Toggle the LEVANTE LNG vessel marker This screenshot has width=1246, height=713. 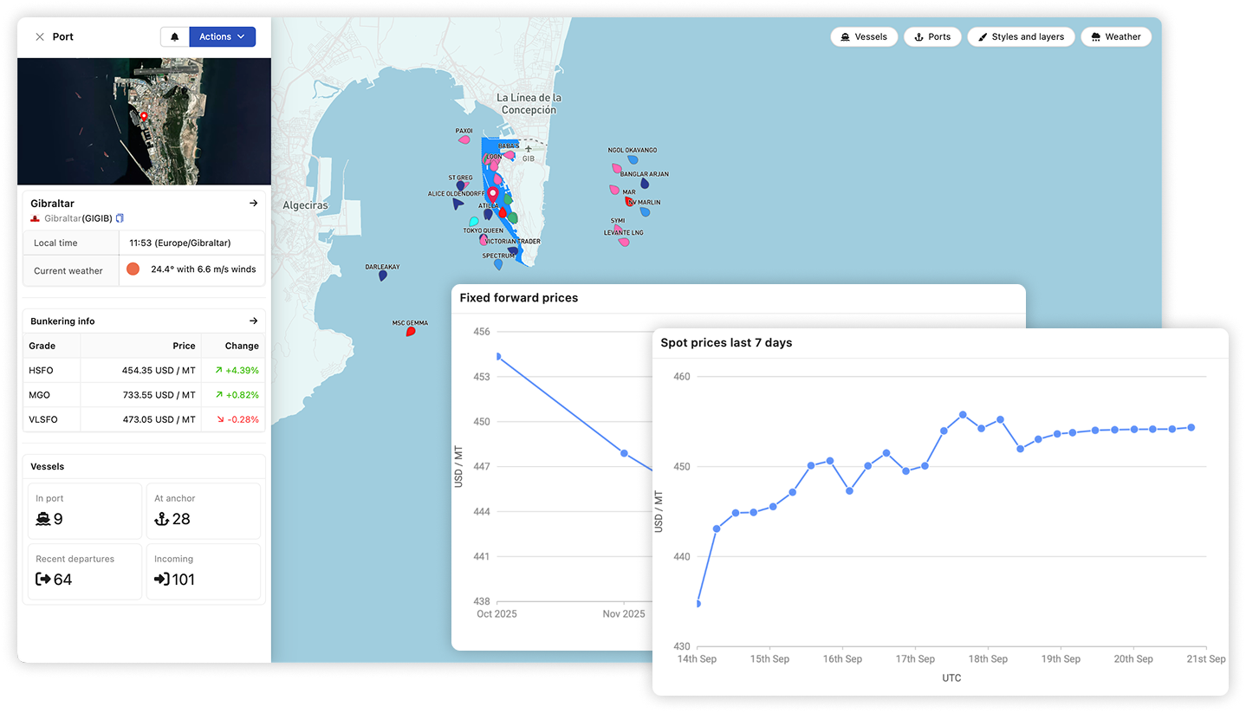(x=624, y=242)
